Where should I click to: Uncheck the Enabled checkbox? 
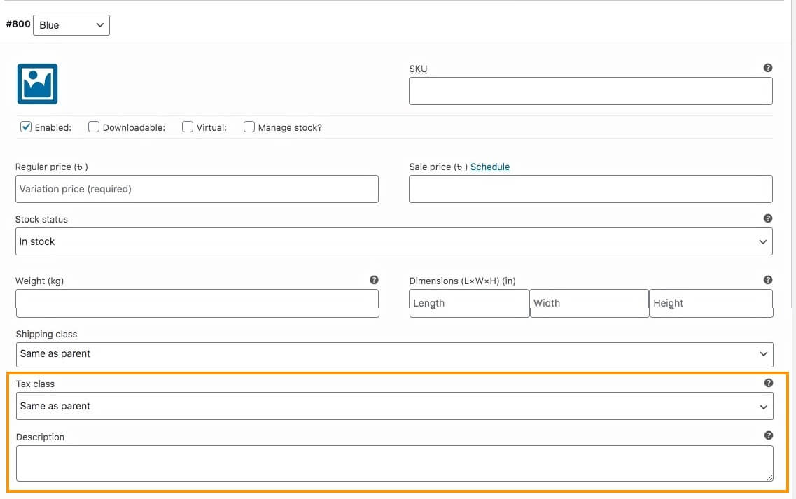tap(26, 127)
